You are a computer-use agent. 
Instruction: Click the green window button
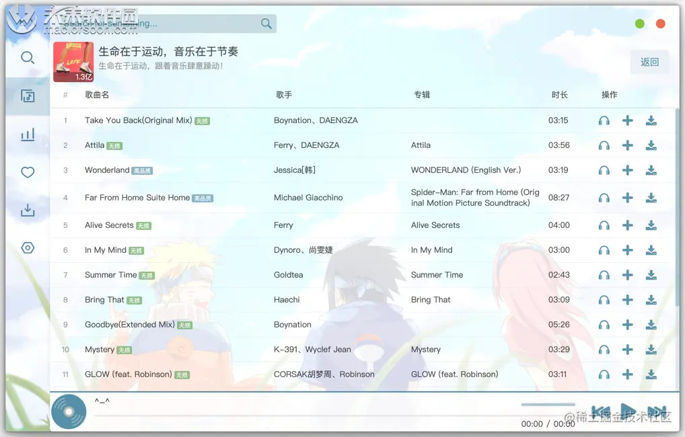coord(639,24)
